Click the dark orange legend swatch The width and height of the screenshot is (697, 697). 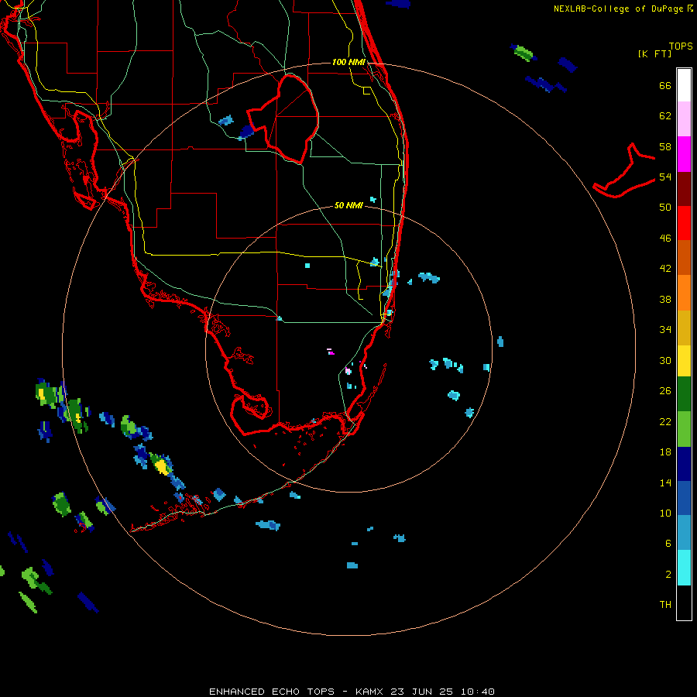tap(684, 257)
